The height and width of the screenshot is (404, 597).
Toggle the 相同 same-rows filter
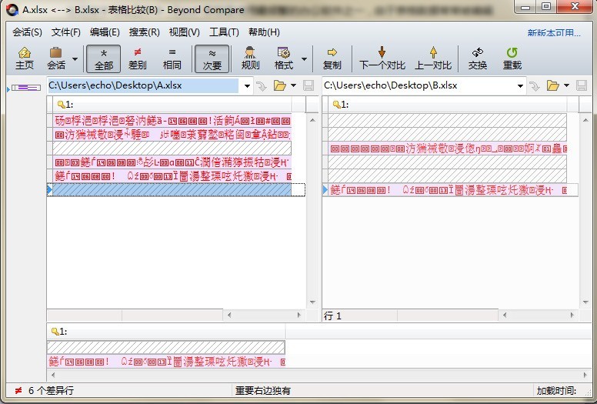coord(172,58)
